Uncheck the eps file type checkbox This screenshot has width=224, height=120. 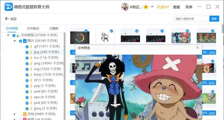27,97
